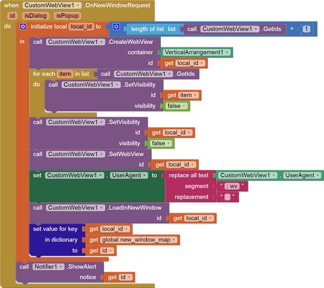Toggle false visibility value for local_id SetVisibility
The height and width of the screenshot is (288, 324).
161,143
